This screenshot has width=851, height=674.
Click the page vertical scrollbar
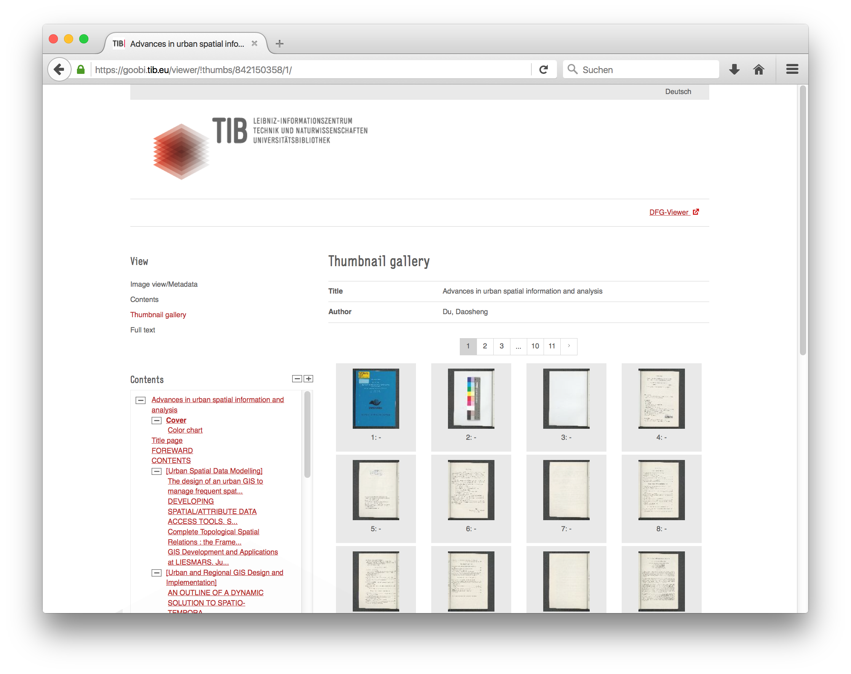[x=803, y=221]
